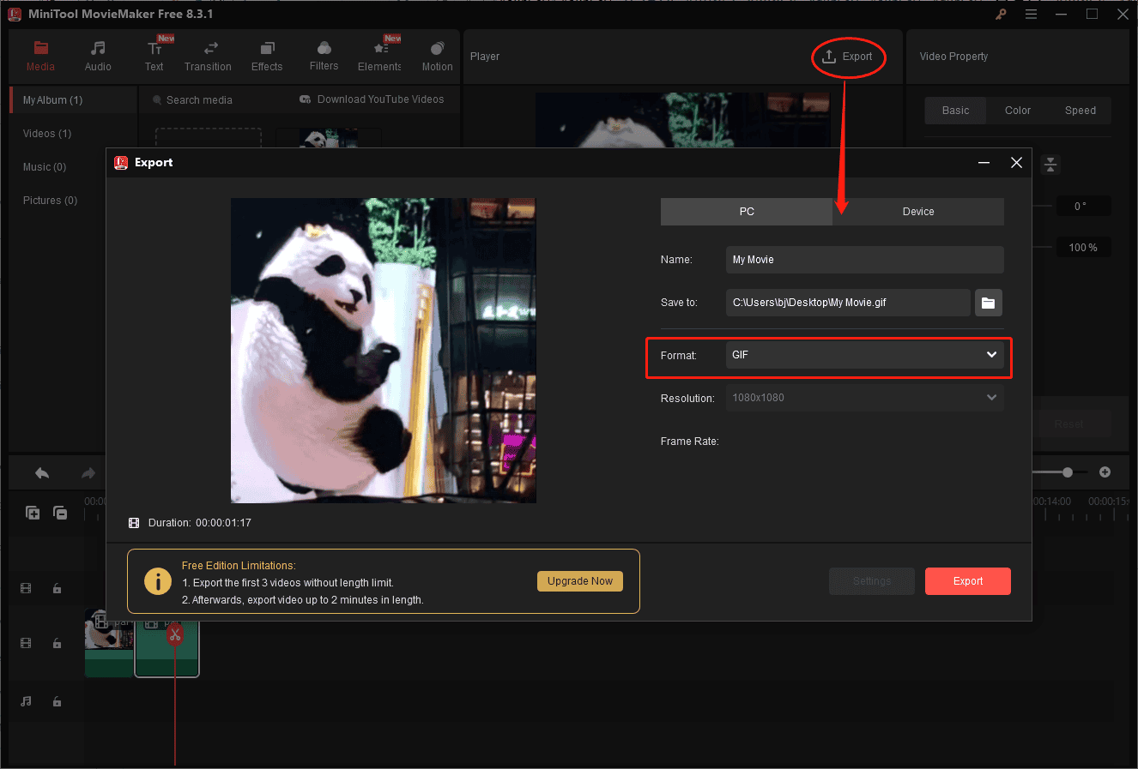1138x769 pixels.
Task: Undo the last action with the back arrow
Action: (x=40, y=472)
